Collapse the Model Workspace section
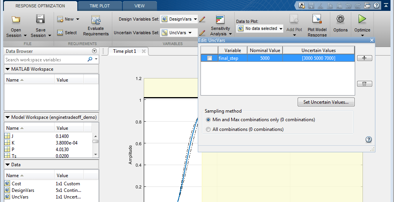Viewport: 394px width, 202px height. [x=7, y=117]
